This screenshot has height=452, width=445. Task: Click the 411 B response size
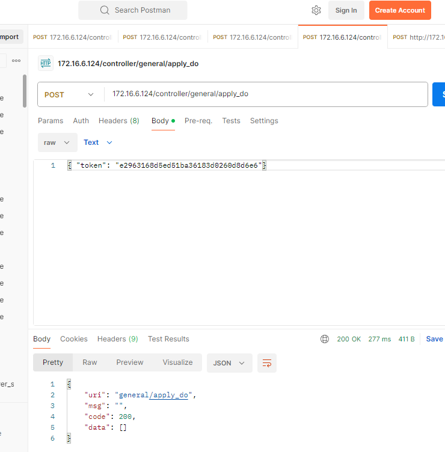[407, 339]
